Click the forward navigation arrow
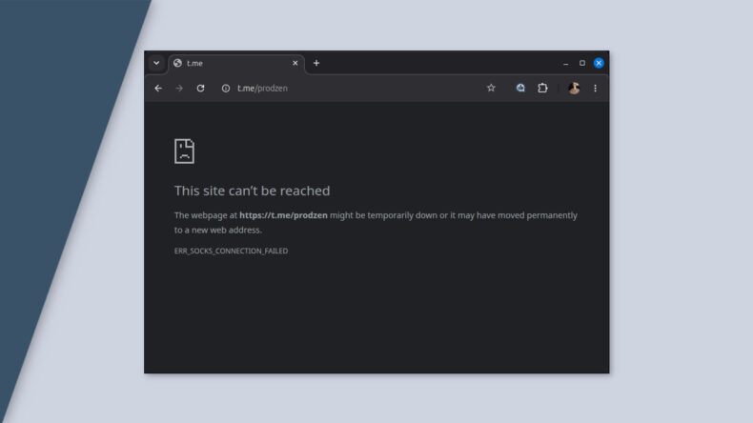753x423 pixels. pyautogui.click(x=179, y=89)
